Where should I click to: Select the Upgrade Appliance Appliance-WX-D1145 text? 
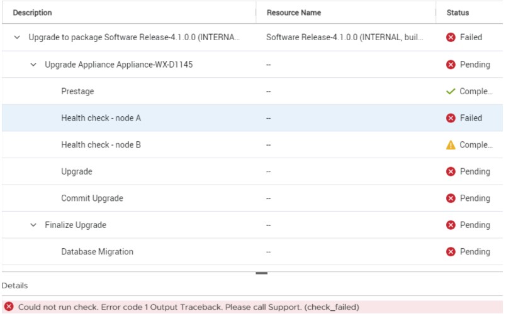pos(118,65)
